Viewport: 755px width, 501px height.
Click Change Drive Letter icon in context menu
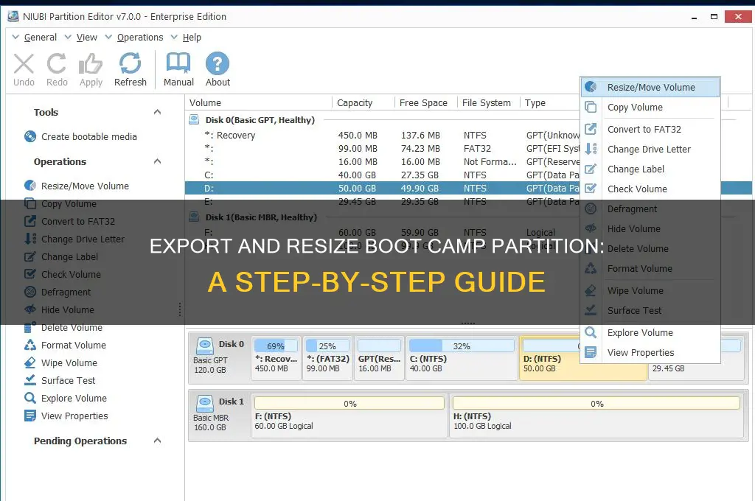(x=591, y=149)
